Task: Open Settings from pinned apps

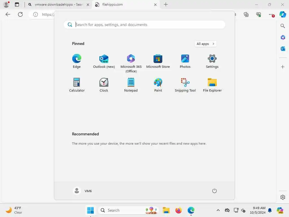Action: 212,61
